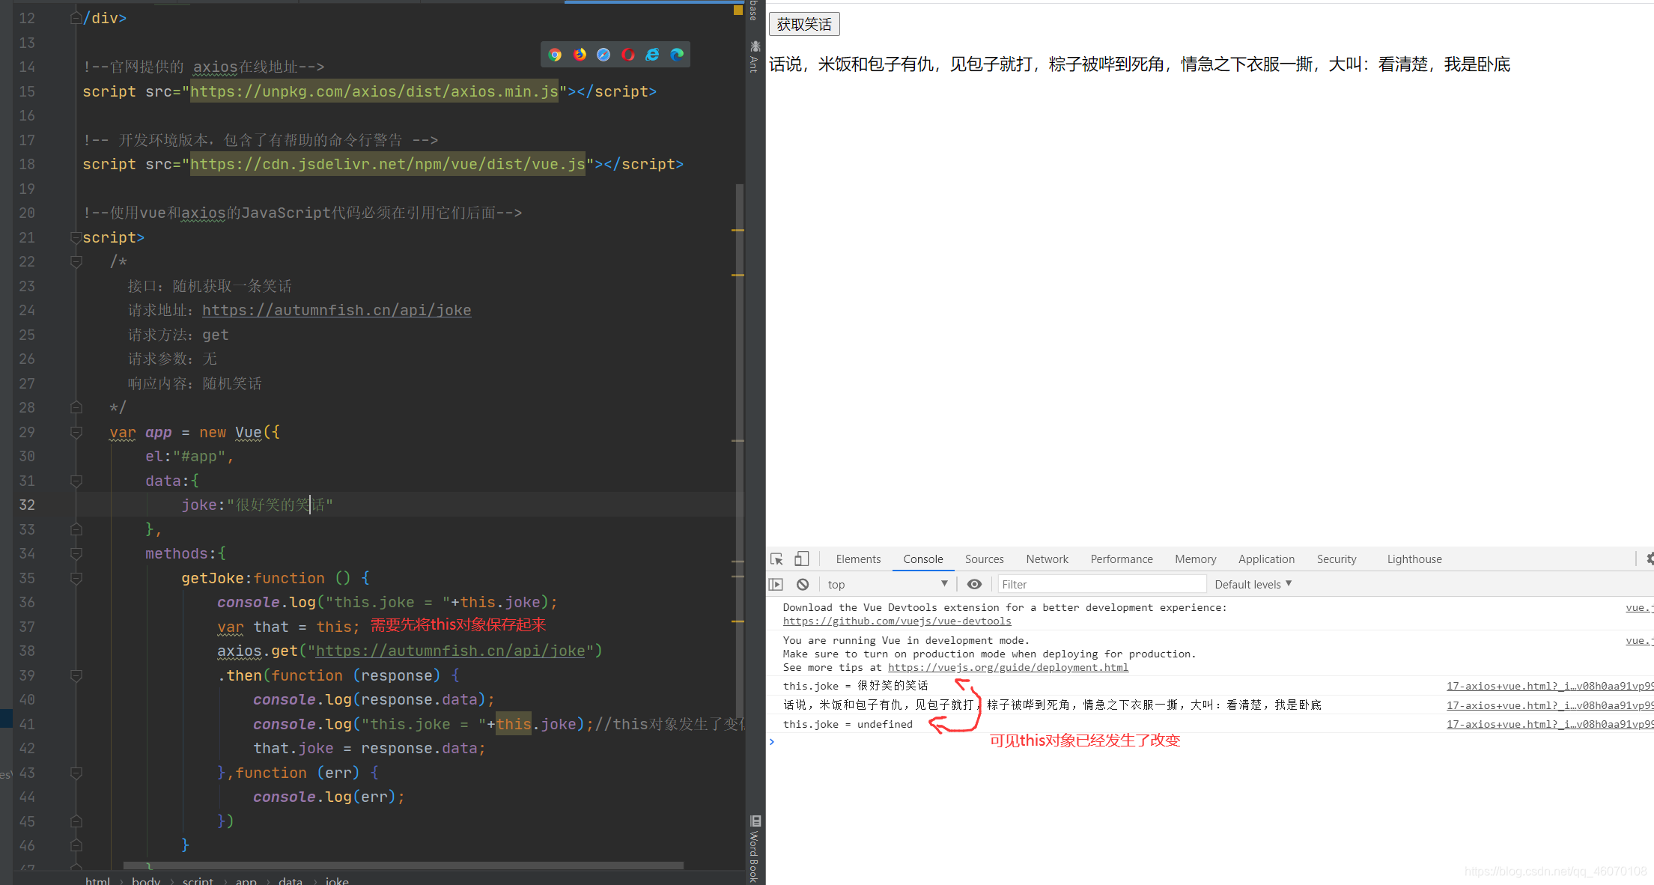This screenshot has height=885, width=1654.
Task: Switch to the Network tab
Action: coord(1047,559)
